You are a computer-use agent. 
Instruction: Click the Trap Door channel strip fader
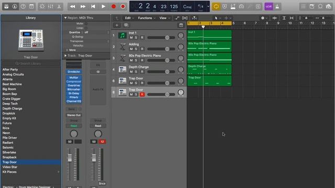70,158
